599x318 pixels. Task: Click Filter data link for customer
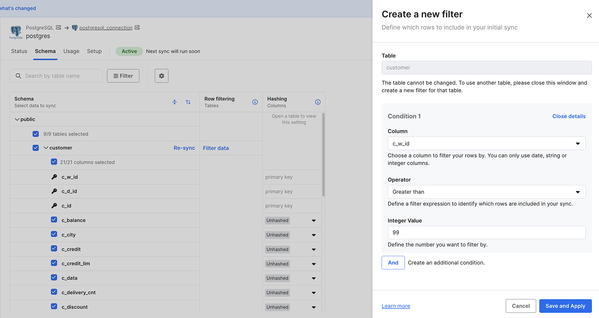[216, 148]
